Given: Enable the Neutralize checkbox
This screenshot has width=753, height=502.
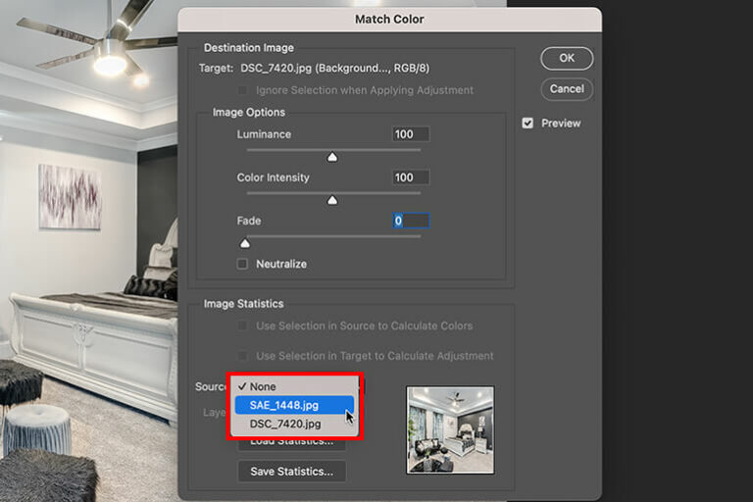Looking at the screenshot, I should click(242, 264).
